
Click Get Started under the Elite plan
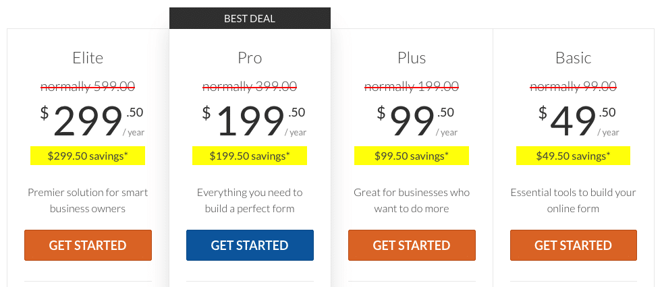click(88, 245)
